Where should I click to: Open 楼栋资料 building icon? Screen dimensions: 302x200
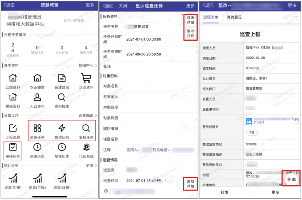click(13, 97)
